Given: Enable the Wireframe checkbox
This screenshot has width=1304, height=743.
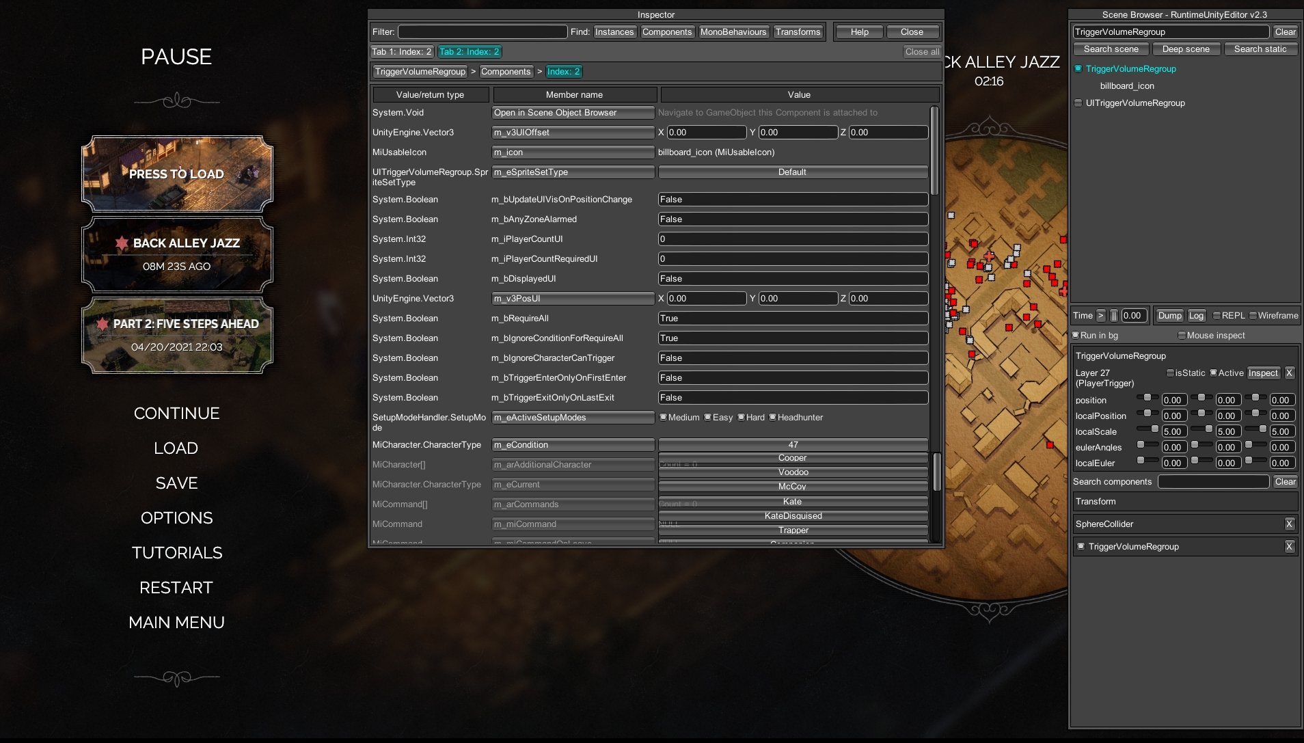Looking at the screenshot, I should [1253, 315].
